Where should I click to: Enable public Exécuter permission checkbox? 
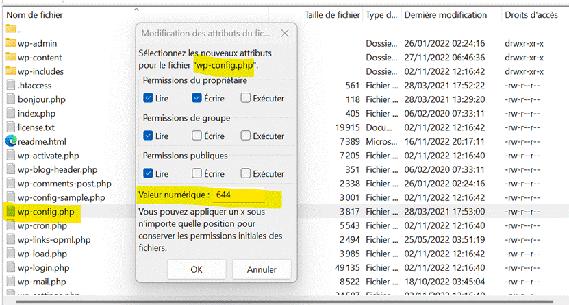point(245,173)
